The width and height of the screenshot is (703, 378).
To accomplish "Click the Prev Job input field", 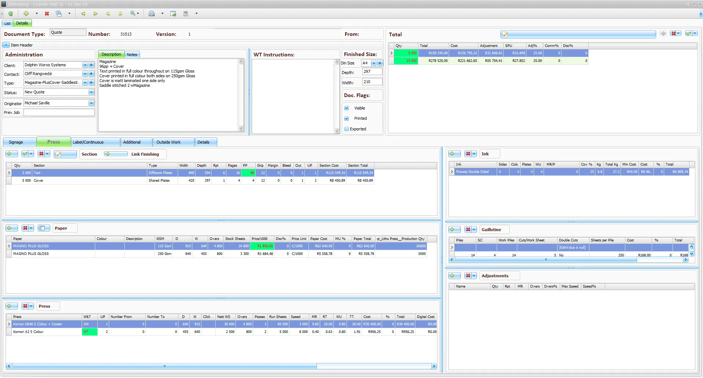I will 59,113.
